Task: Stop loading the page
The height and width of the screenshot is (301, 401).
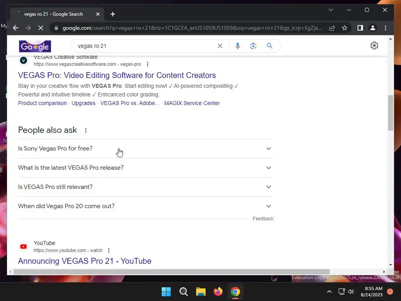Action: point(41,28)
